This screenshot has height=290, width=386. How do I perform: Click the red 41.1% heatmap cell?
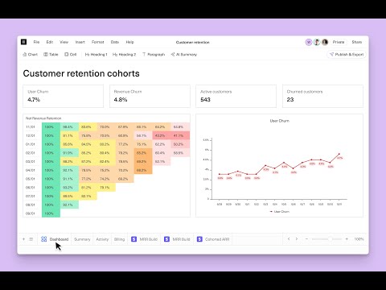tap(180, 135)
